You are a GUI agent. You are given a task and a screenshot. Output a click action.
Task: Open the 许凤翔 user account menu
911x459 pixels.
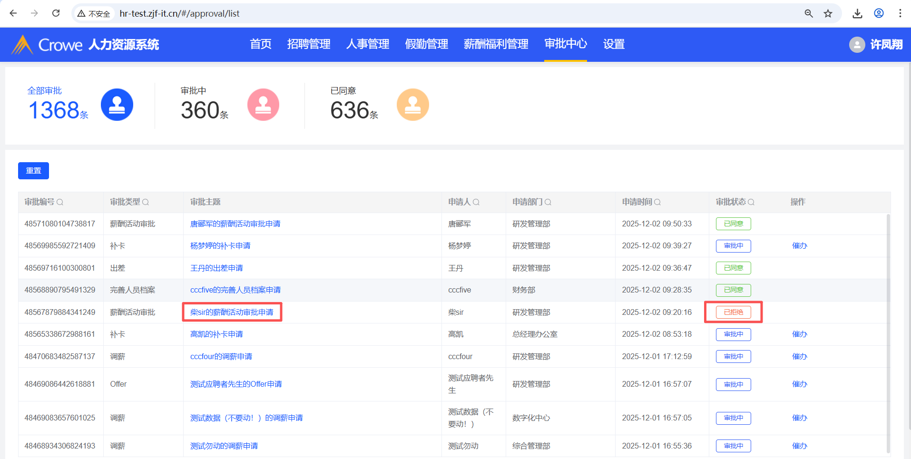click(x=876, y=45)
